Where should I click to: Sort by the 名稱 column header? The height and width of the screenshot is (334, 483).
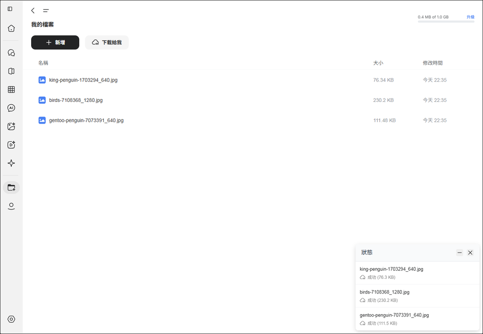[43, 63]
